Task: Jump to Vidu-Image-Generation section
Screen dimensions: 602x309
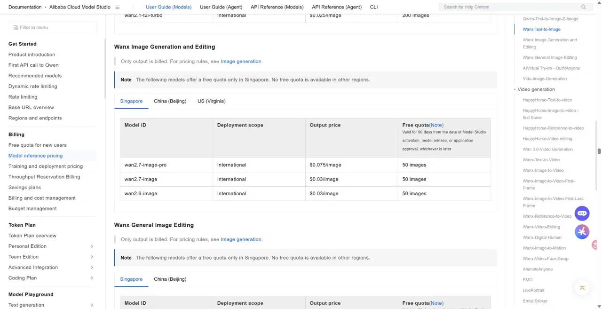Action: [545, 79]
